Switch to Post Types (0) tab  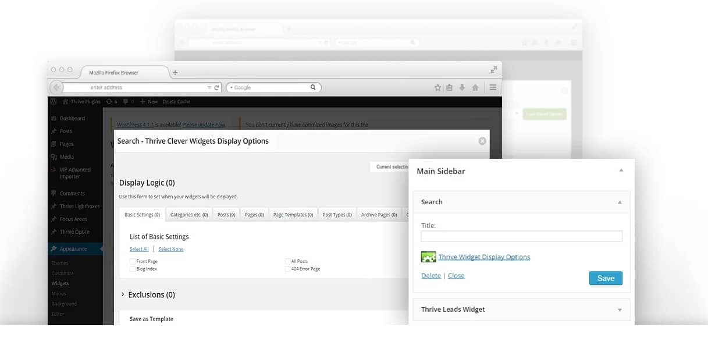pyautogui.click(x=337, y=215)
